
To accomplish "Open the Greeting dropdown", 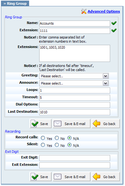I will click(x=74, y=76).
